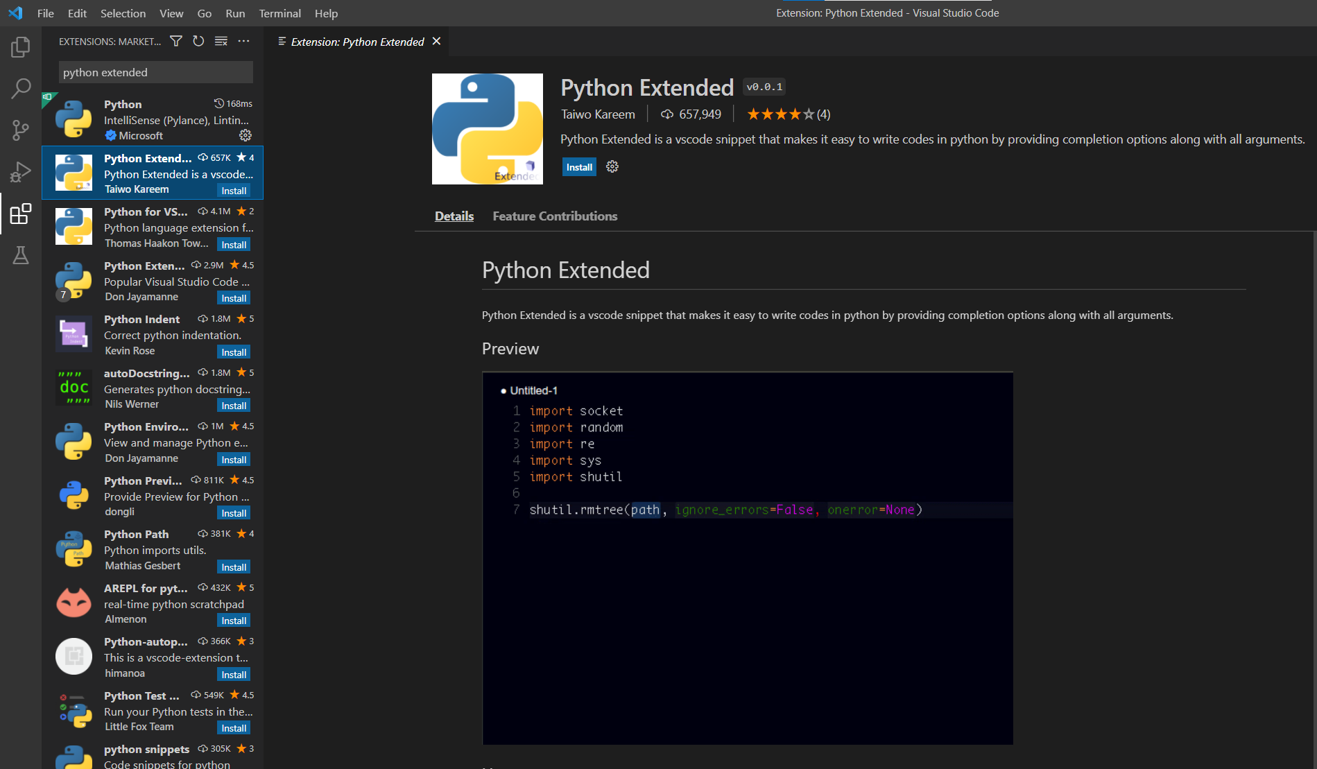The image size is (1317, 769).
Task: Click the autoDocstring doc icon
Action: tap(74, 388)
